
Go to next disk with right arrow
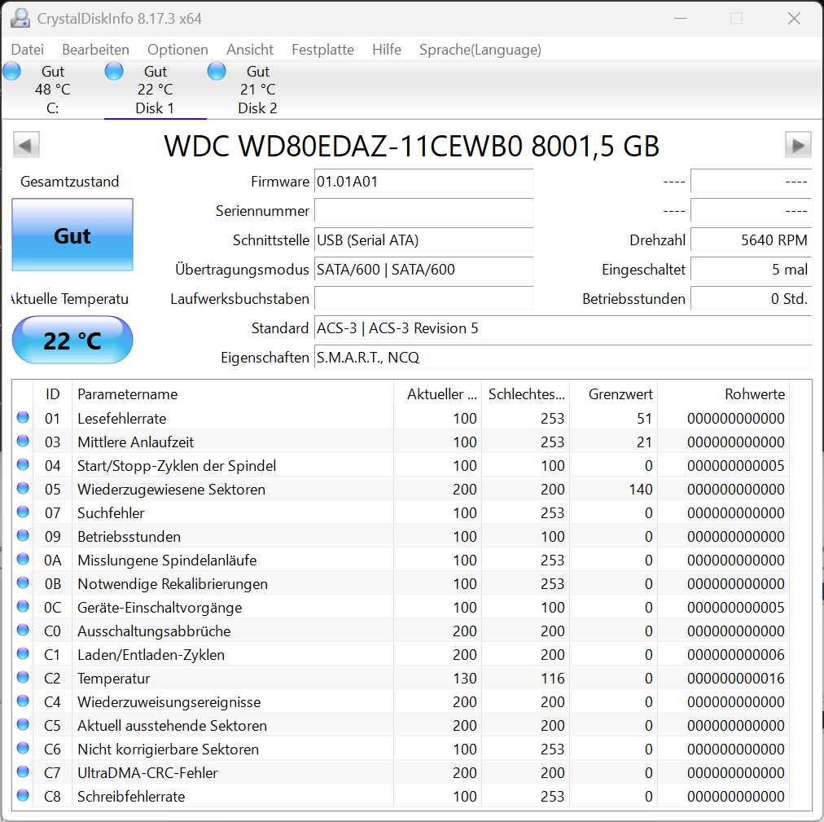click(798, 145)
